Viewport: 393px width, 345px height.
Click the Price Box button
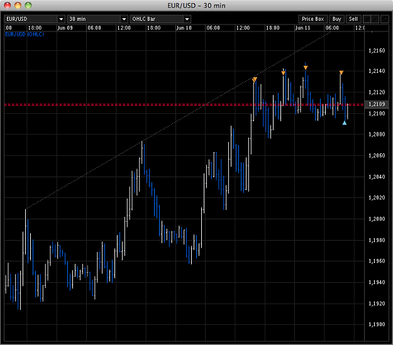(x=313, y=19)
